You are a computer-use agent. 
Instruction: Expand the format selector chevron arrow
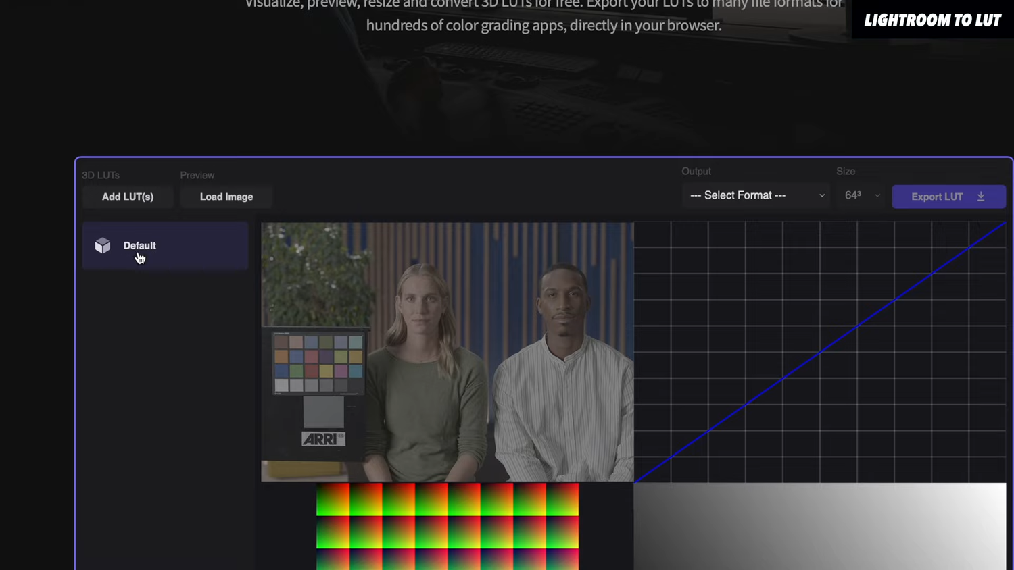[x=821, y=195]
